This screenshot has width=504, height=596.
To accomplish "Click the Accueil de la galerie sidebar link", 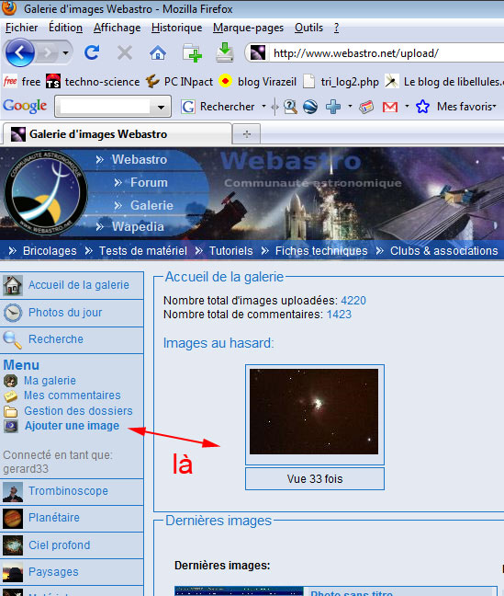I will [x=79, y=285].
